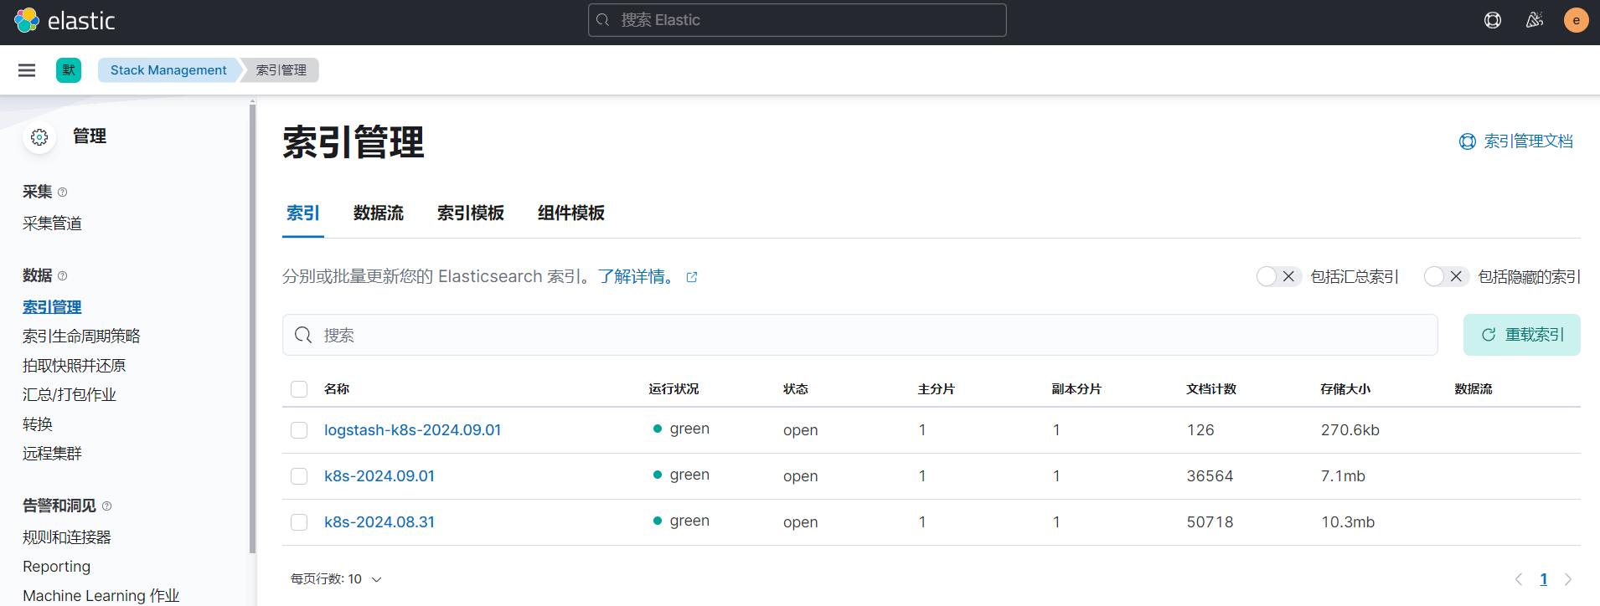The width and height of the screenshot is (1600, 606).
Task: Click the help icon beside 告警和洞见
Action: (106, 506)
